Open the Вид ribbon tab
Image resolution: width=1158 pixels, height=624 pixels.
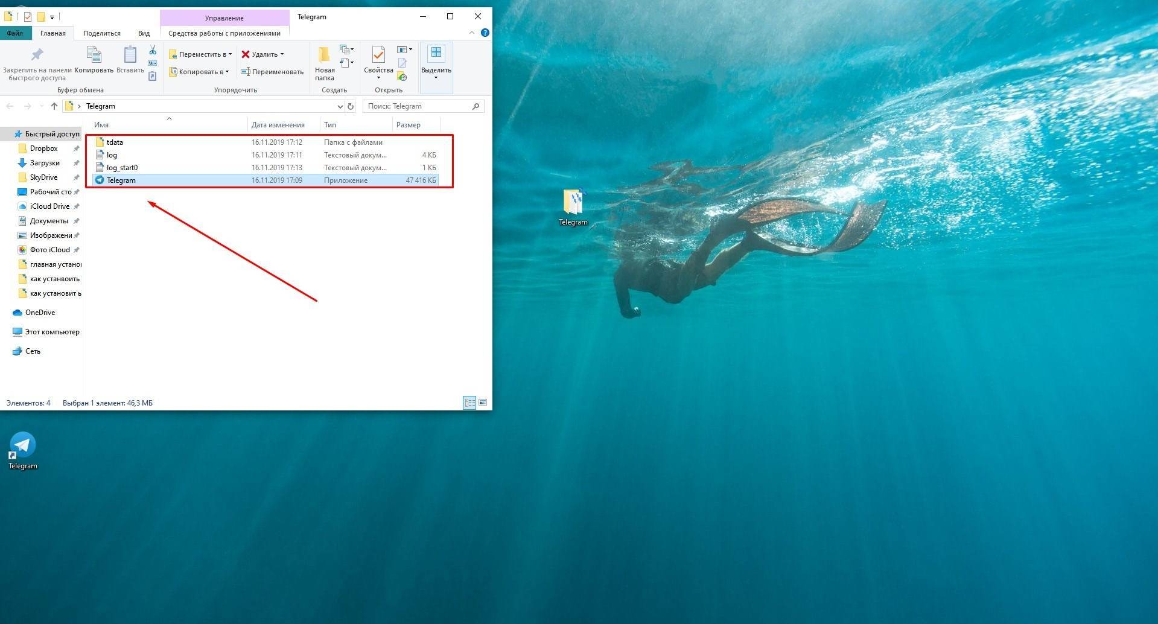coord(144,33)
